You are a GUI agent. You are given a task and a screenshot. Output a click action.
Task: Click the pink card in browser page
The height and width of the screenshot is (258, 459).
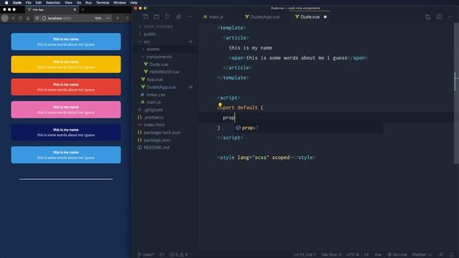coord(66,110)
